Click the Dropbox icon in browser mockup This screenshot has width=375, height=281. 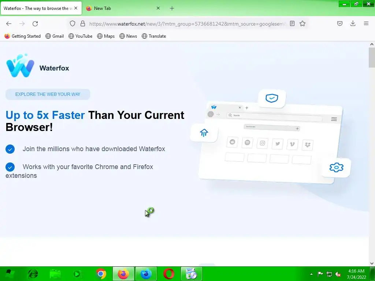pos(307,145)
